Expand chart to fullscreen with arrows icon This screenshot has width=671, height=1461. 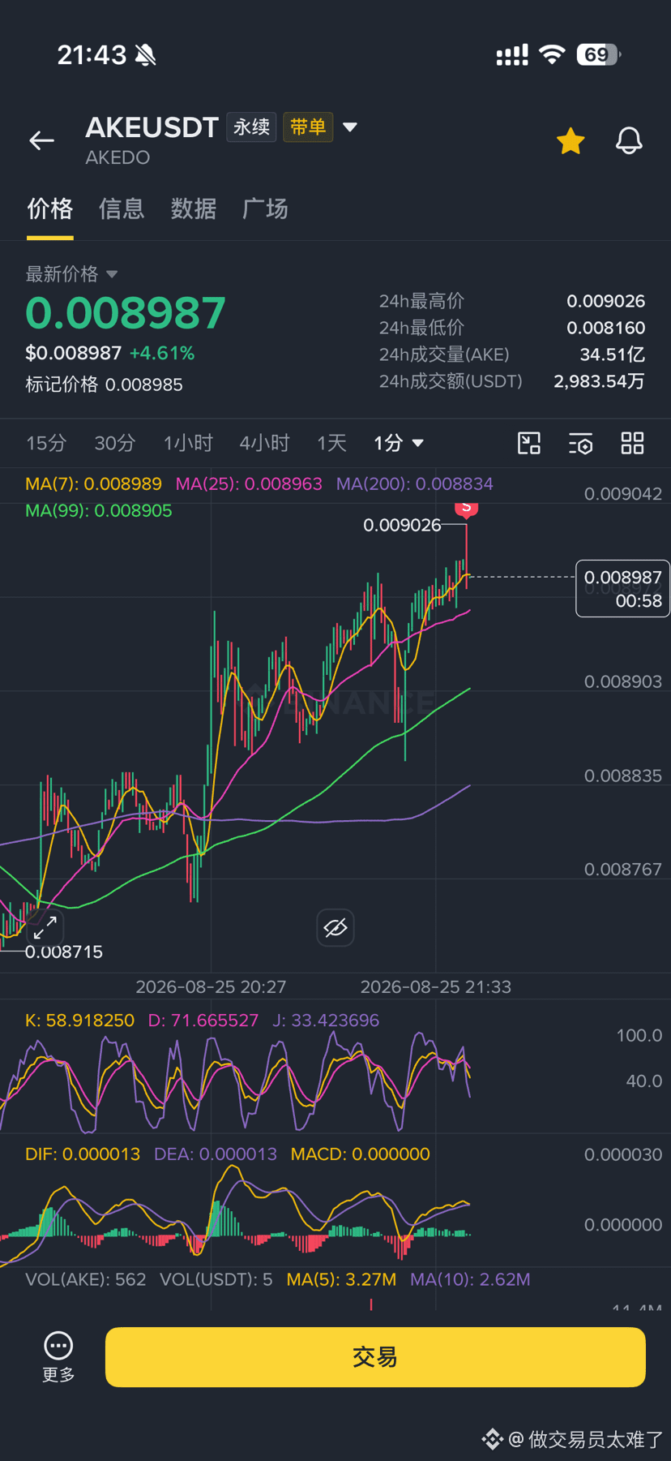point(45,927)
